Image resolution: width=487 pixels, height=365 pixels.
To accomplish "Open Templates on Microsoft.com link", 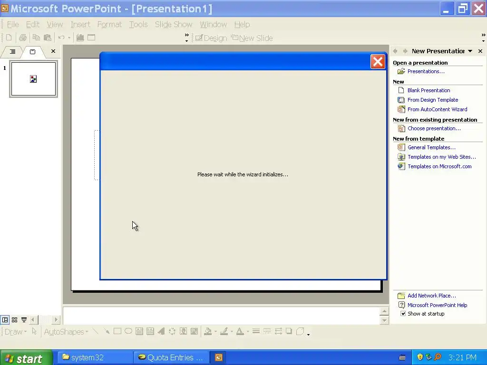I will pos(439,166).
